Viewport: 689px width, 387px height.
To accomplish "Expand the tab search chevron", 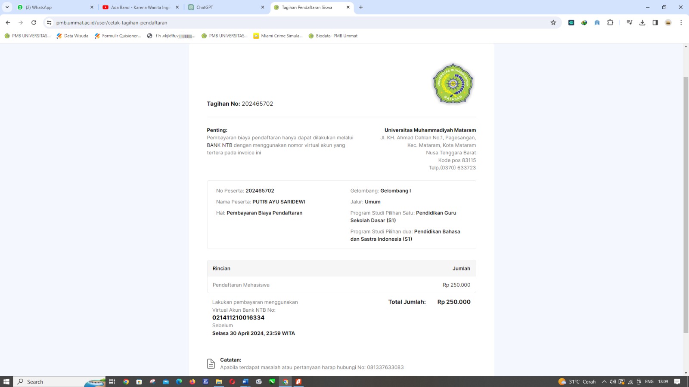I will pos(7,7).
